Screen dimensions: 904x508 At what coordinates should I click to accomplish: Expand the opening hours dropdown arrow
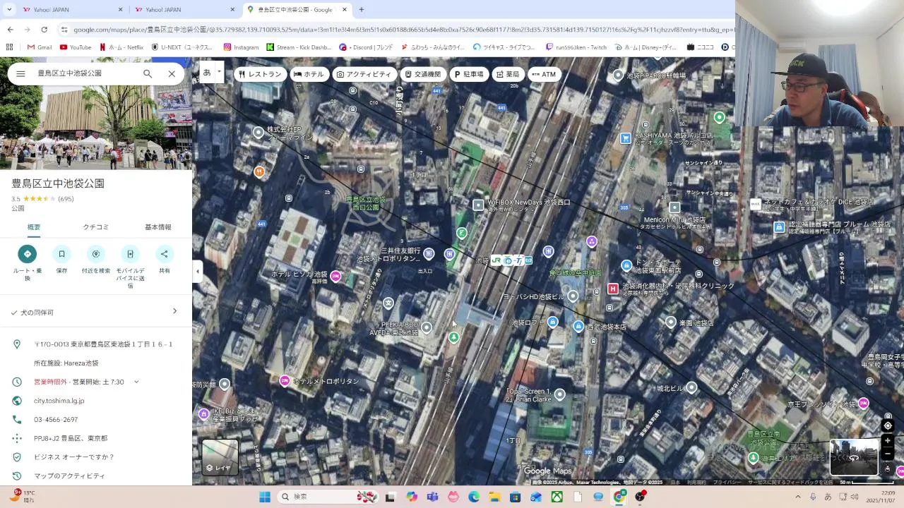pyautogui.click(x=136, y=382)
